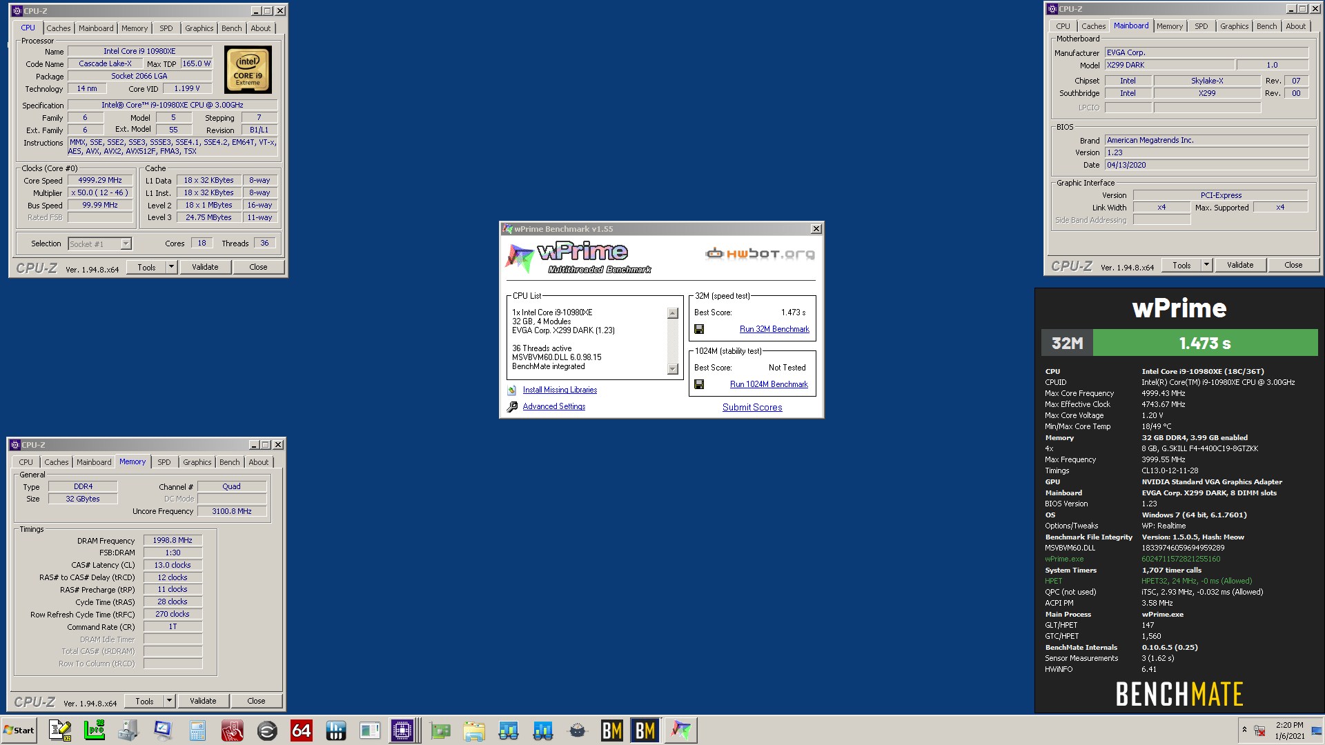
Task: Click the network tray icon with red X
Action: tap(1259, 731)
